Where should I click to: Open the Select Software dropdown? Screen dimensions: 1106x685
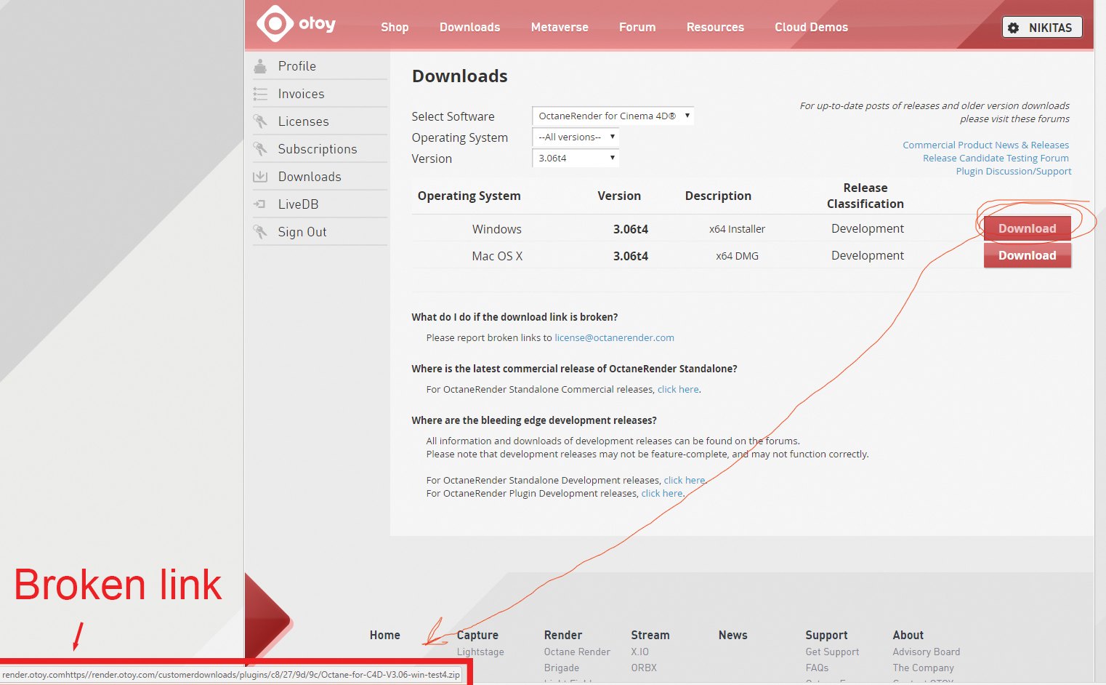(x=613, y=116)
